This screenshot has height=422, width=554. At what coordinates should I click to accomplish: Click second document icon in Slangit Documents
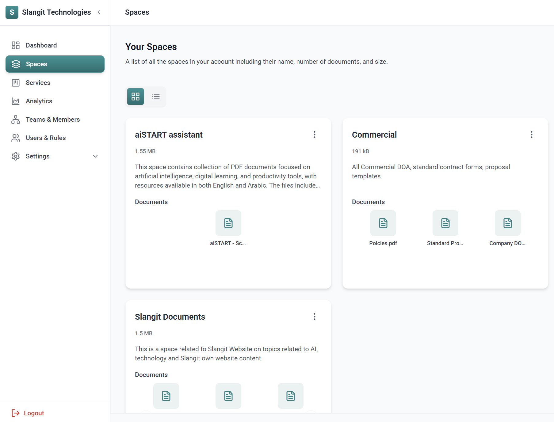point(228,396)
